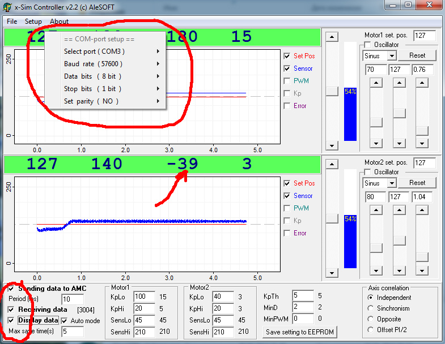Click down arrow of Motor1 position scrollbar

click(x=333, y=146)
